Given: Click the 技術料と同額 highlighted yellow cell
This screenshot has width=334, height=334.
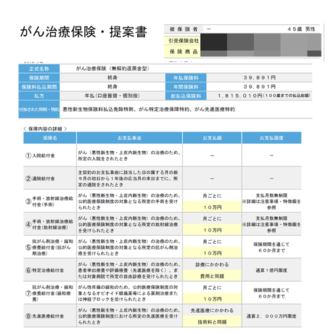Looking at the screenshot, I should [x=212, y=322].
